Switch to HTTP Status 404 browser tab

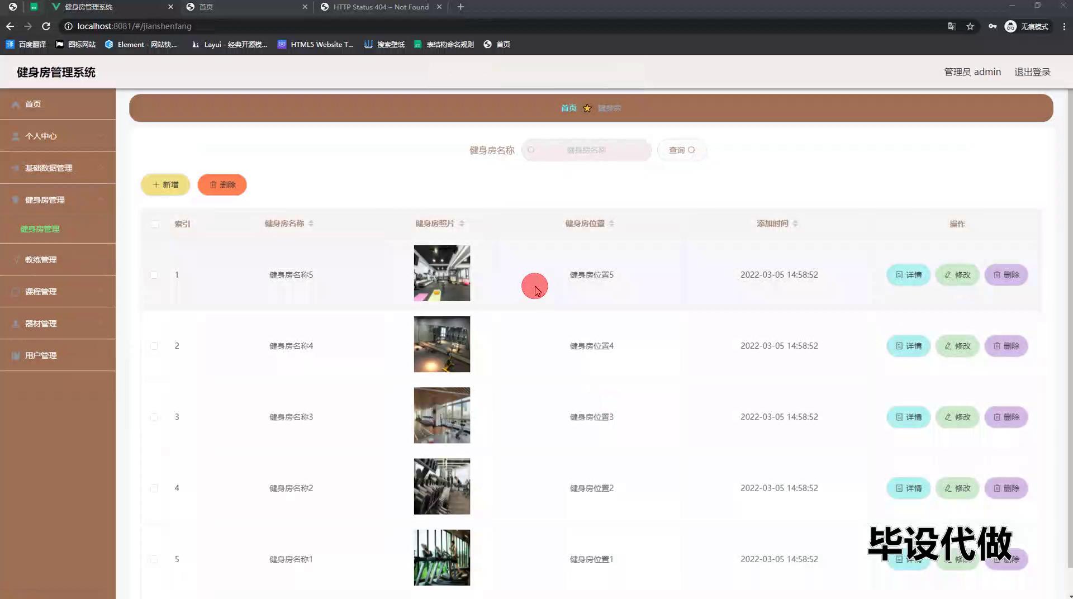tap(380, 7)
